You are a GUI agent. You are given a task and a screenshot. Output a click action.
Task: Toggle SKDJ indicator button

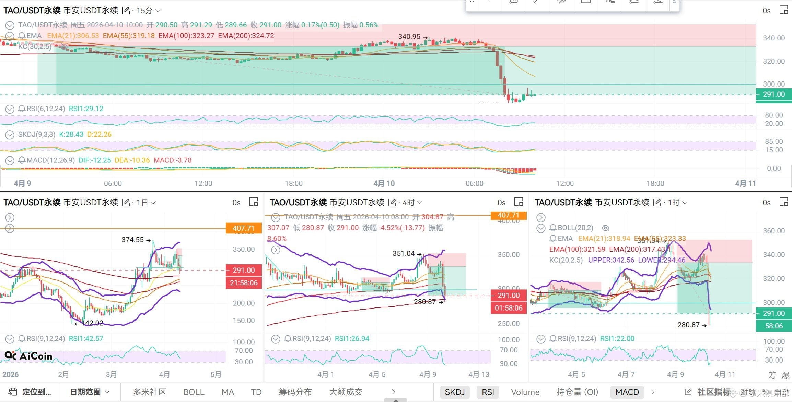click(455, 392)
